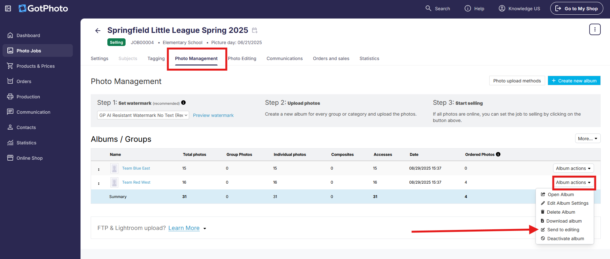The width and height of the screenshot is (610, 259).
Task: Open the Knowledge US account icon
Action: [x=502, y=8]
